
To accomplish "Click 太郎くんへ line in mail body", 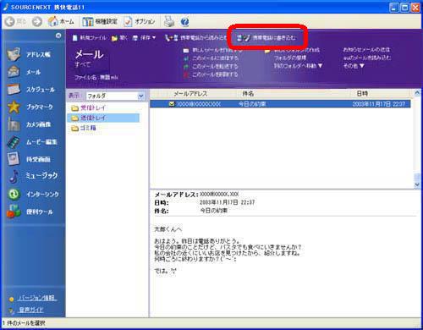I will [168, 229].
